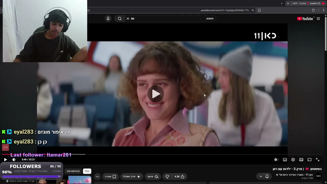Image resolution: width=327 pixels, height=184 pixels.
Task: Click the 1.11M subscriber count text
Action: pyautogui.click(x=307, y=178)
